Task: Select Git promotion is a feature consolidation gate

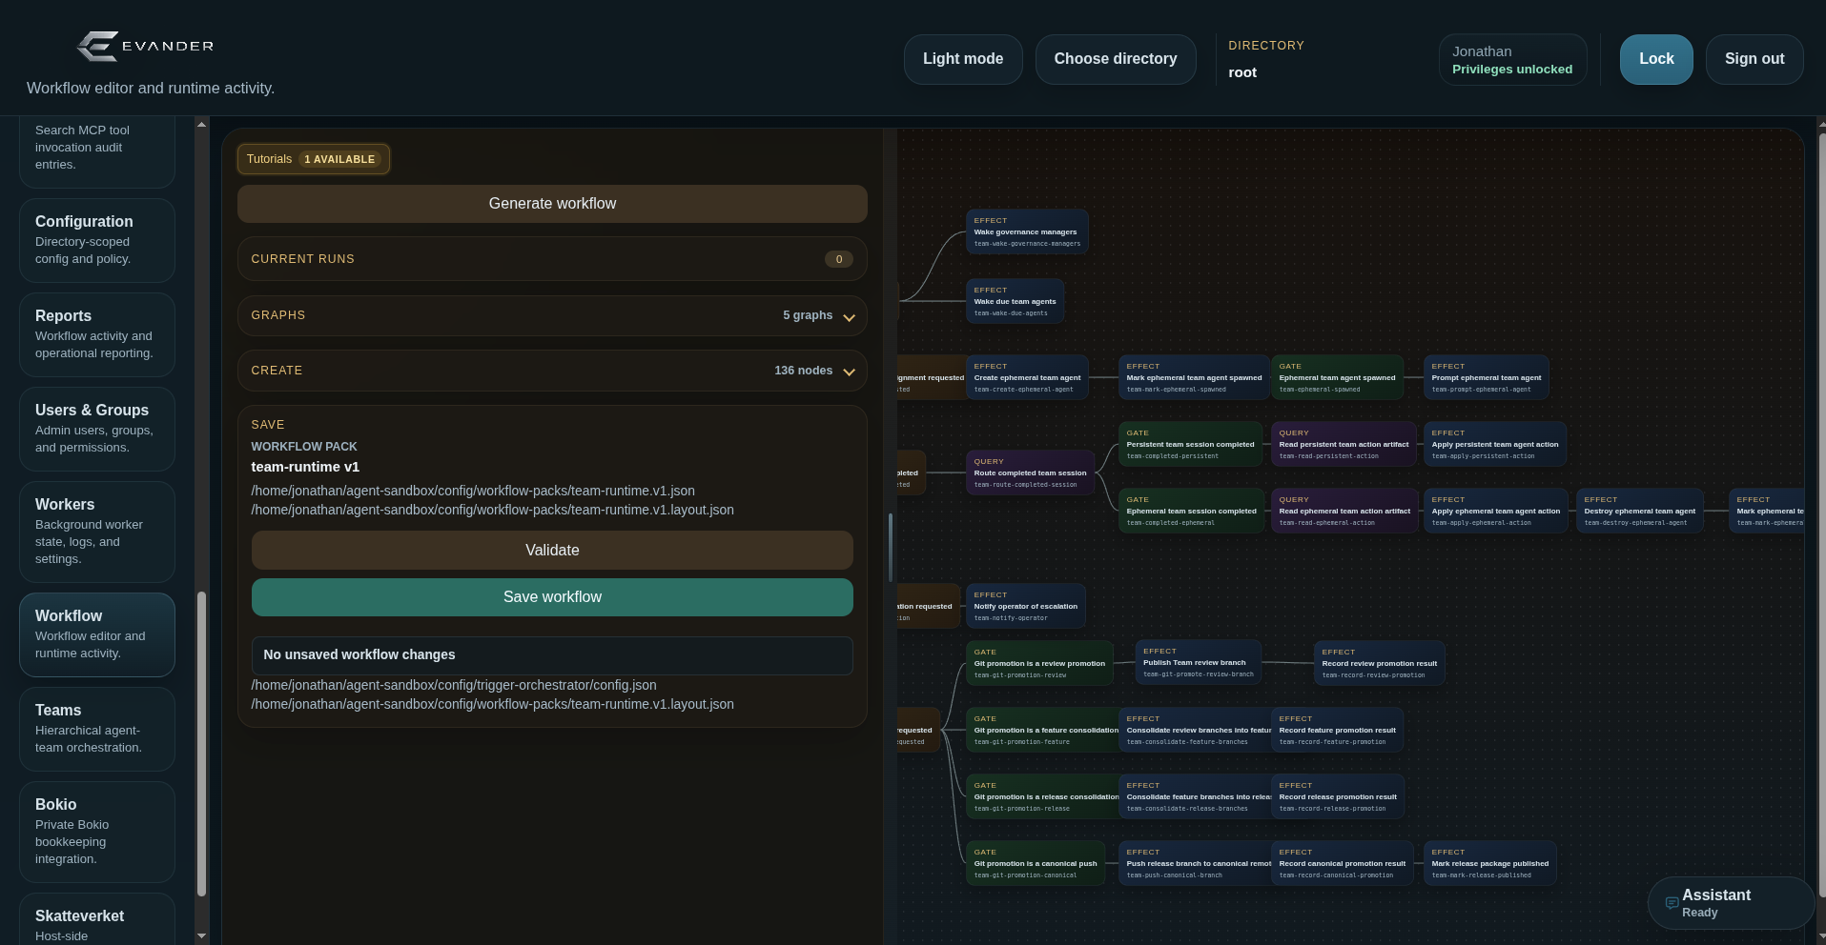Action: (x=1043, y=731)
